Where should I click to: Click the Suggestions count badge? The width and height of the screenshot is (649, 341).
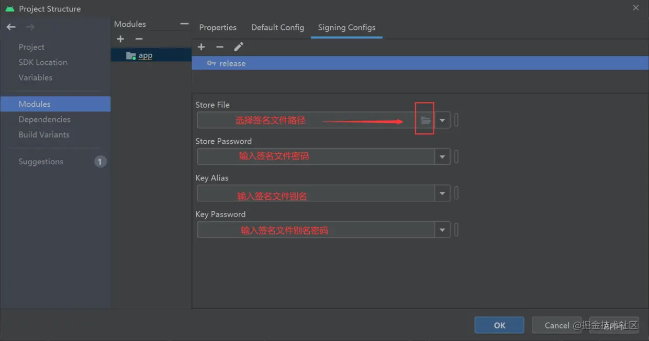coord(100,162)
